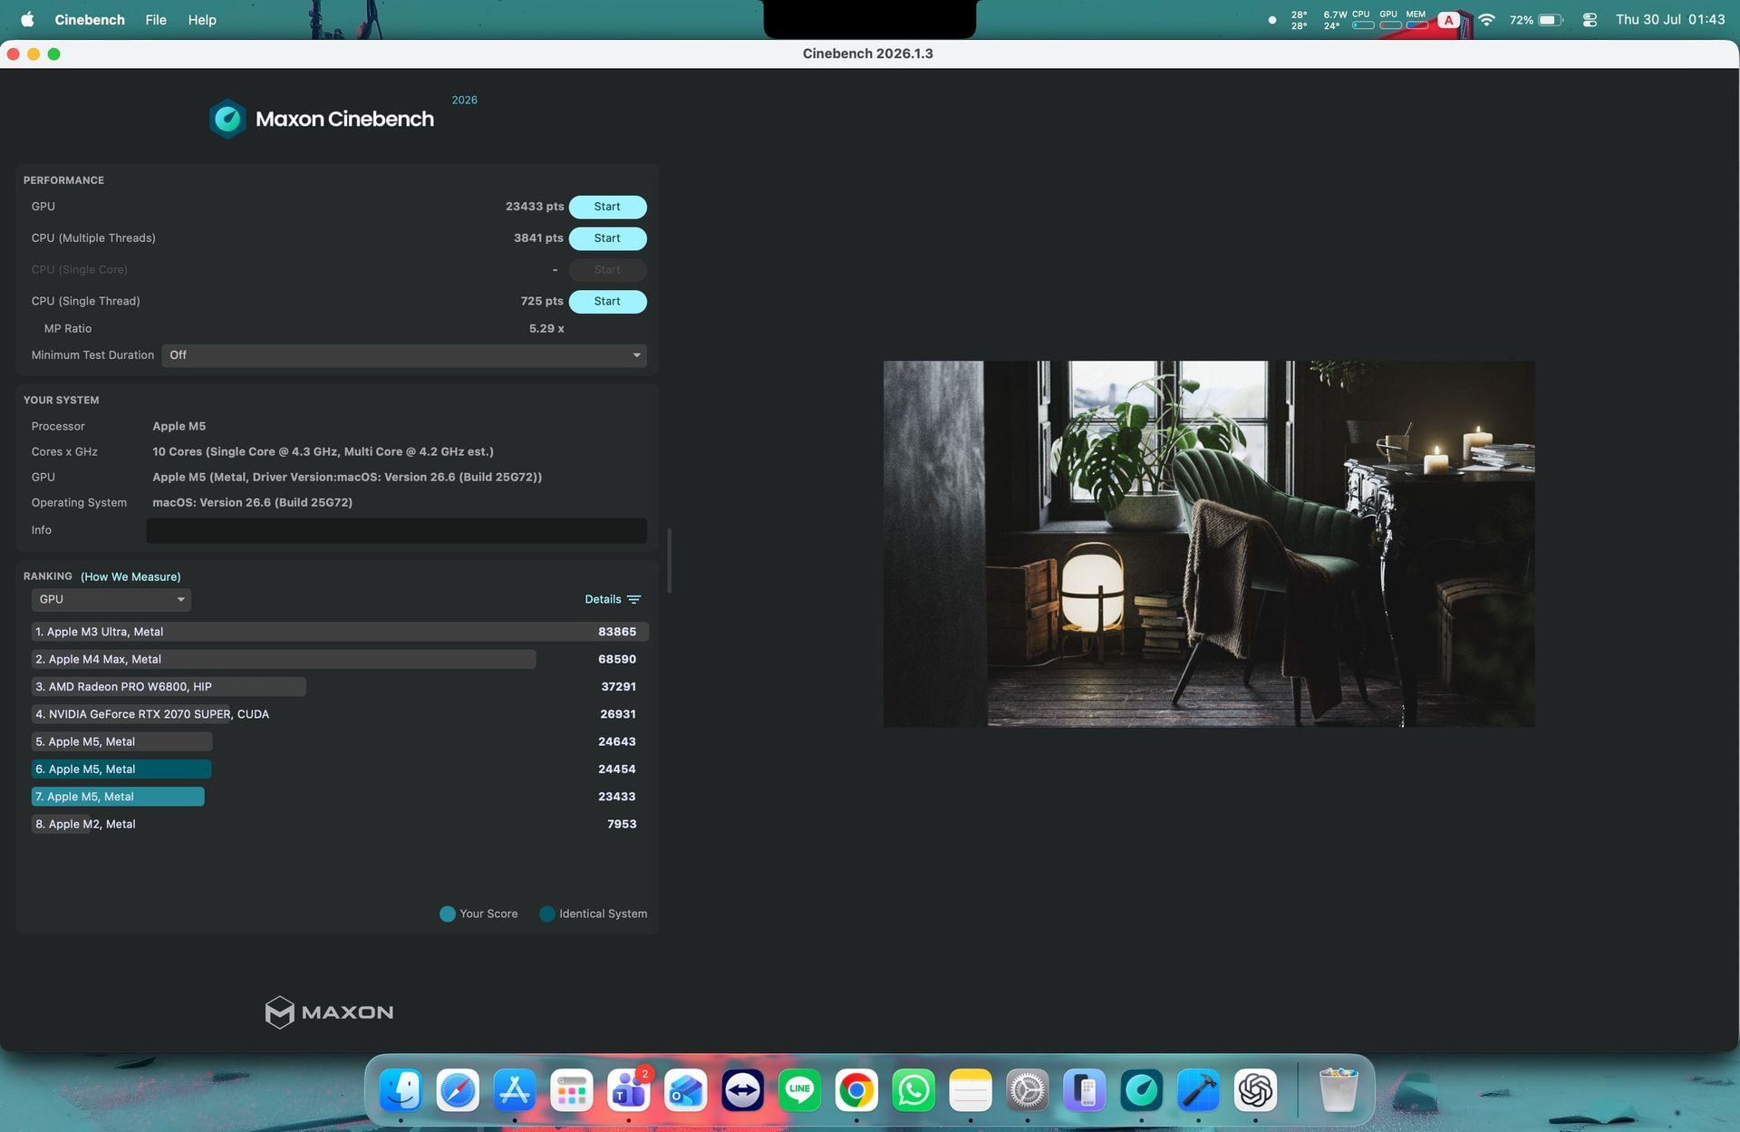Select ranking row 'Apple M4 Max, Metal'
Image resolution: width=1740 pixels, height=1132 pixels.
click(340, 659)
